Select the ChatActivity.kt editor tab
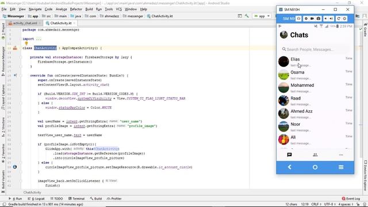 click(x=60, y=23)
